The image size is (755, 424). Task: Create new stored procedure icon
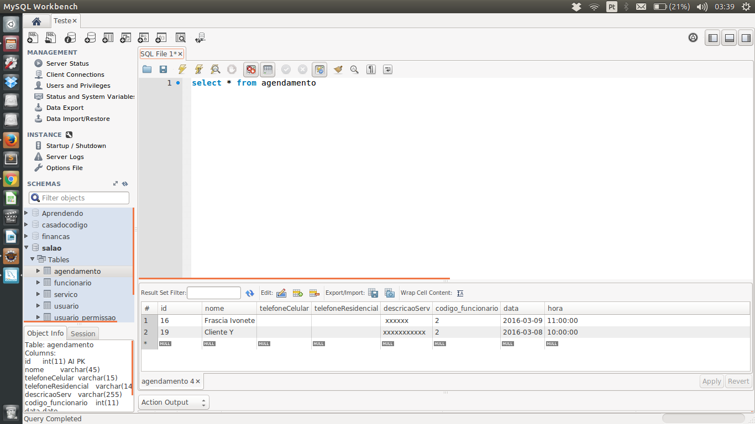(x=143, y=38)
